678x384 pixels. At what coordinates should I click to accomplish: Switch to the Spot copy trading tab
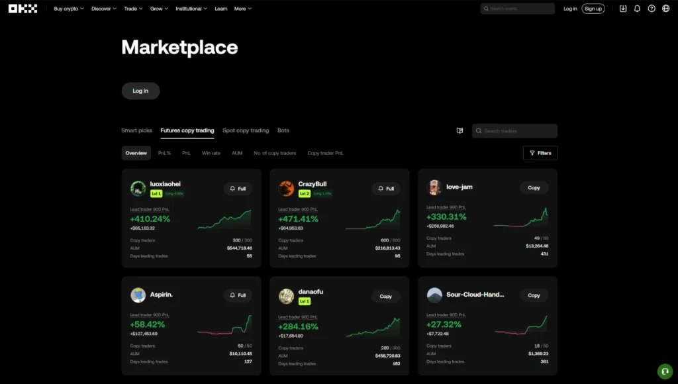coord(246,130)
